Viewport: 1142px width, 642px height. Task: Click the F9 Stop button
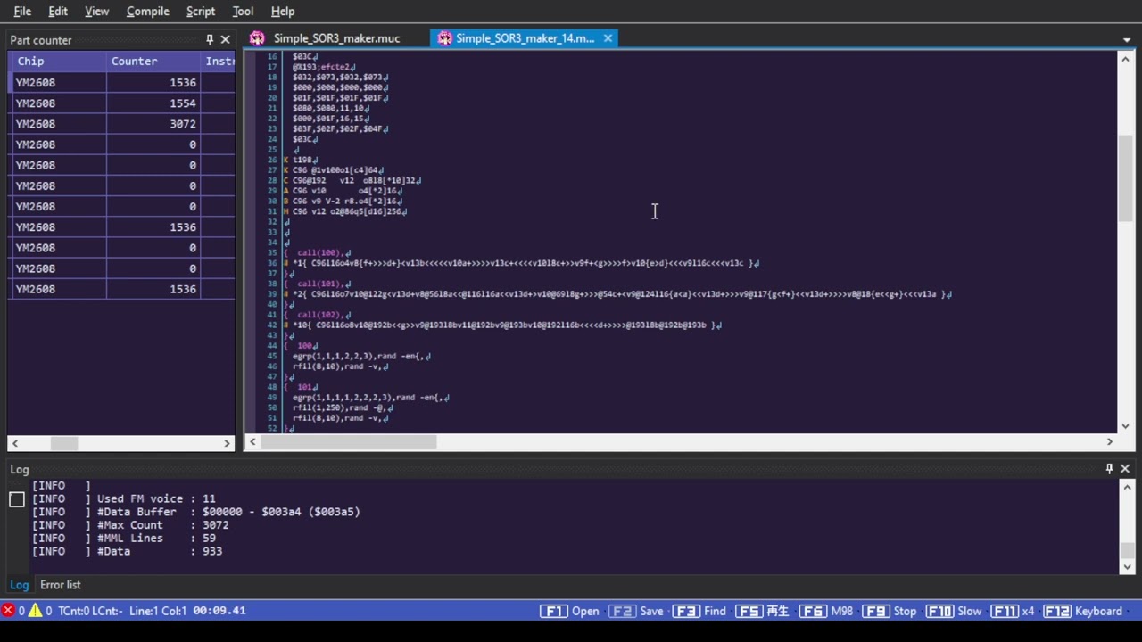pos(890,611)
